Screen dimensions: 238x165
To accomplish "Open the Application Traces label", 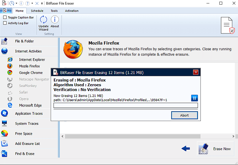I will pyautogui.click(x=29, y=114).
